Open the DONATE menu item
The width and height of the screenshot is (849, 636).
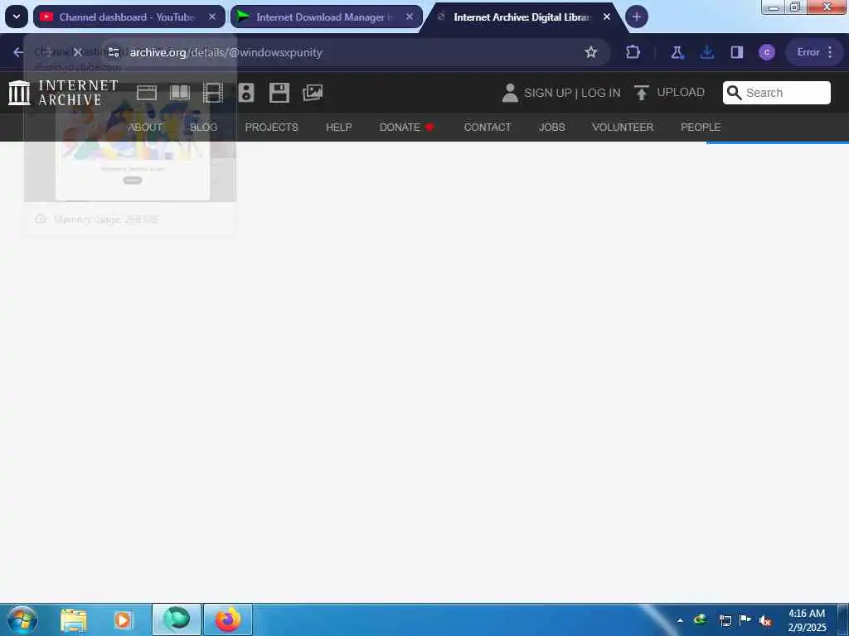[x=406, y=127]
